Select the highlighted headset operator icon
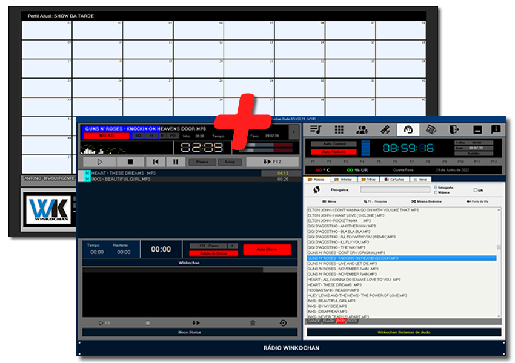This screenshot has height=363, width=515. point(408,130)
